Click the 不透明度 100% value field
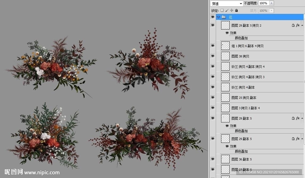 pos(263,3)
